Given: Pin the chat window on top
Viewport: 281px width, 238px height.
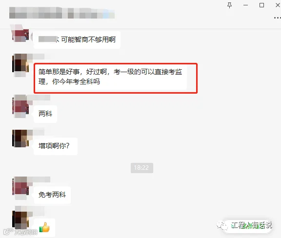Looking at the screenshot, I should point(229,5).
